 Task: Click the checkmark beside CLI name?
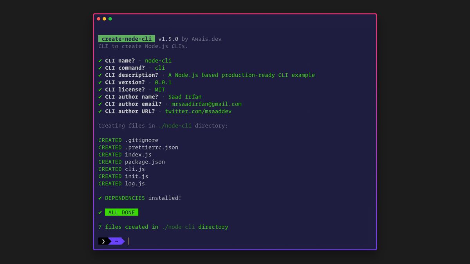(x=100, y=61)
